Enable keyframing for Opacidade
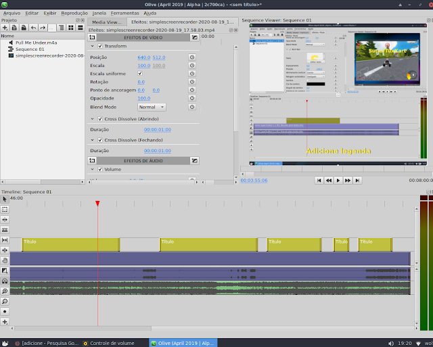 [x=192, y=98]
